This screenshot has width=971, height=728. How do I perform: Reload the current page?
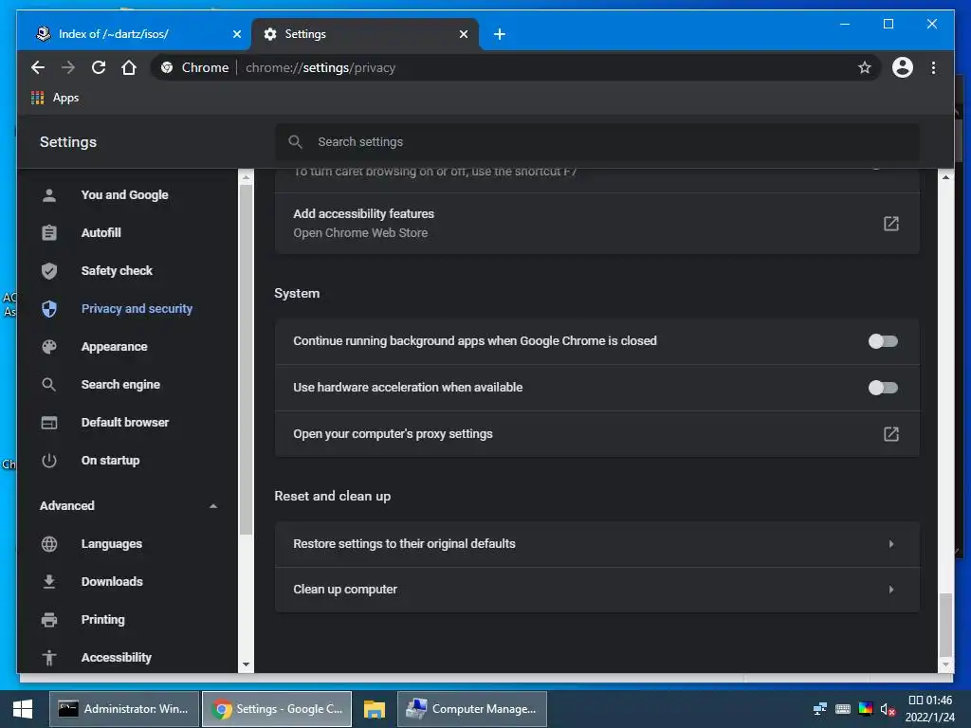point(99,67)
